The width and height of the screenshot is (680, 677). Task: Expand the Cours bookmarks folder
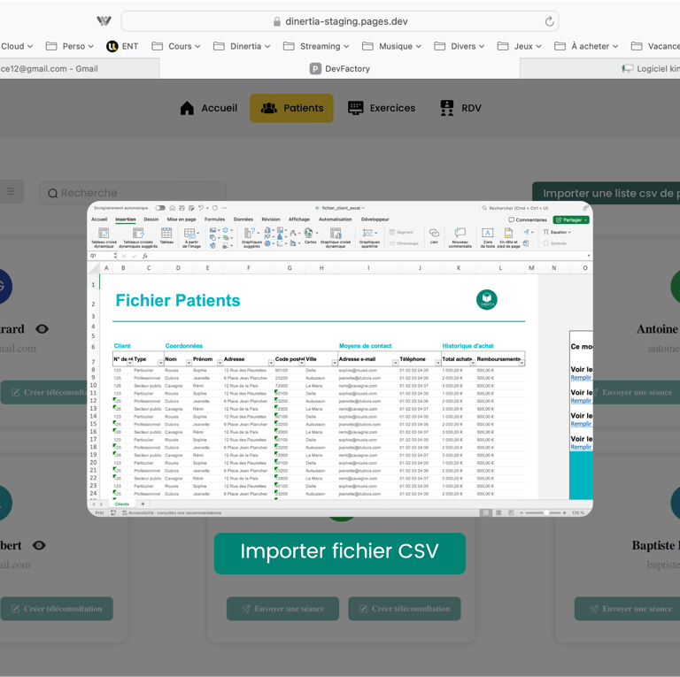coord(175,46)
